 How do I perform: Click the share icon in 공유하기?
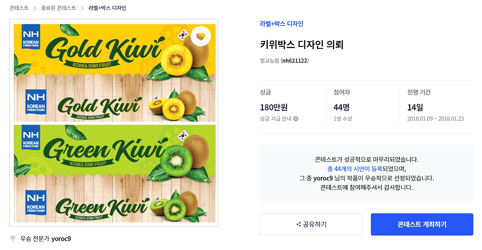click(x=299, y=224)
